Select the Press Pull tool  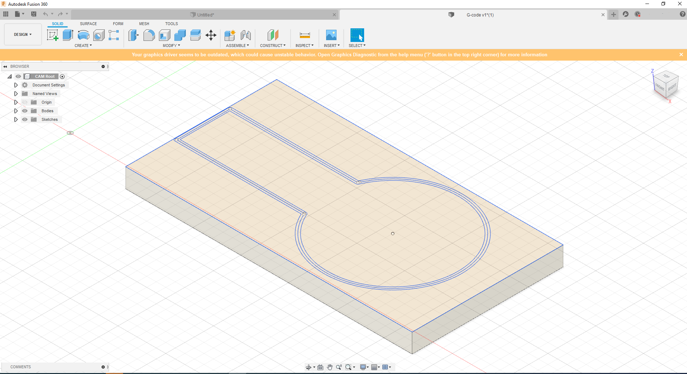(x=133, y=35)
